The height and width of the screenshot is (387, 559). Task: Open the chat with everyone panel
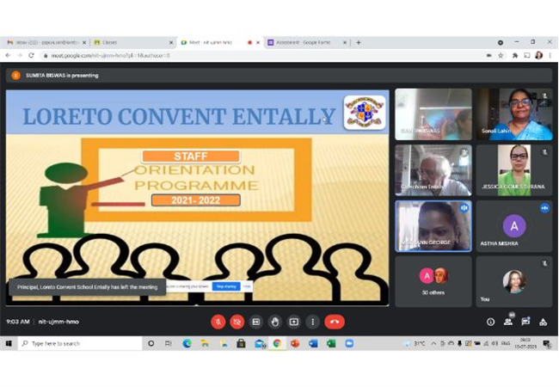coord(525,322)
